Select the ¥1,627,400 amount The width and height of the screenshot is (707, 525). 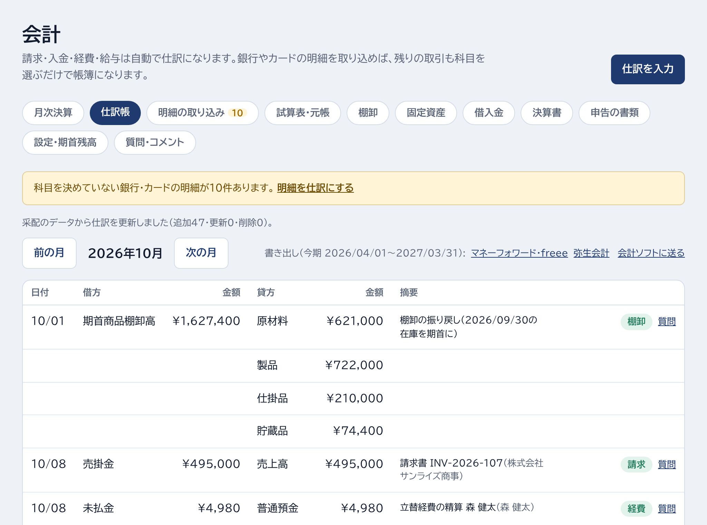click(206, 321)
